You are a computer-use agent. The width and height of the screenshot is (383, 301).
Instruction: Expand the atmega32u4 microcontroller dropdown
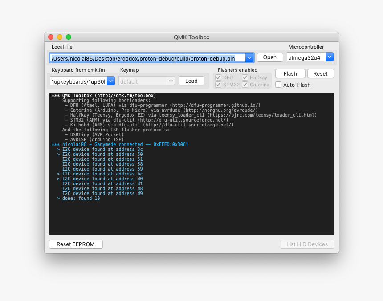pos(329,57)
